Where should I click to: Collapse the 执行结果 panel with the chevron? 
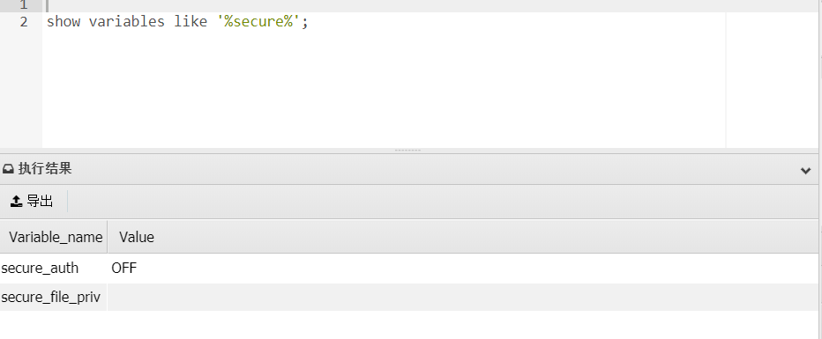click(806, 171)
